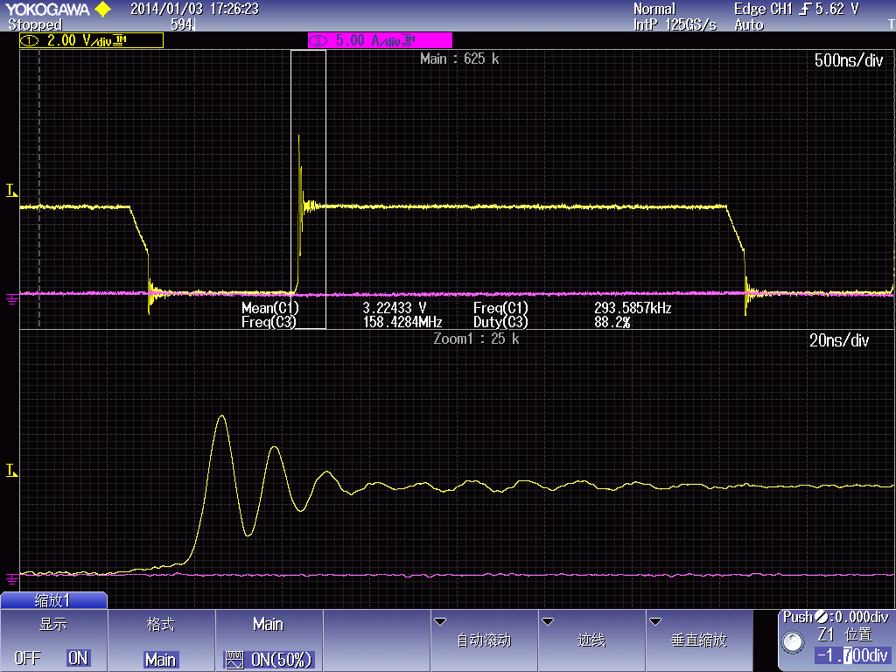The height and width of the screenshot is (672, 896).
Task: Click the yellow Yokogawa diamond logo
Action: 103,9
